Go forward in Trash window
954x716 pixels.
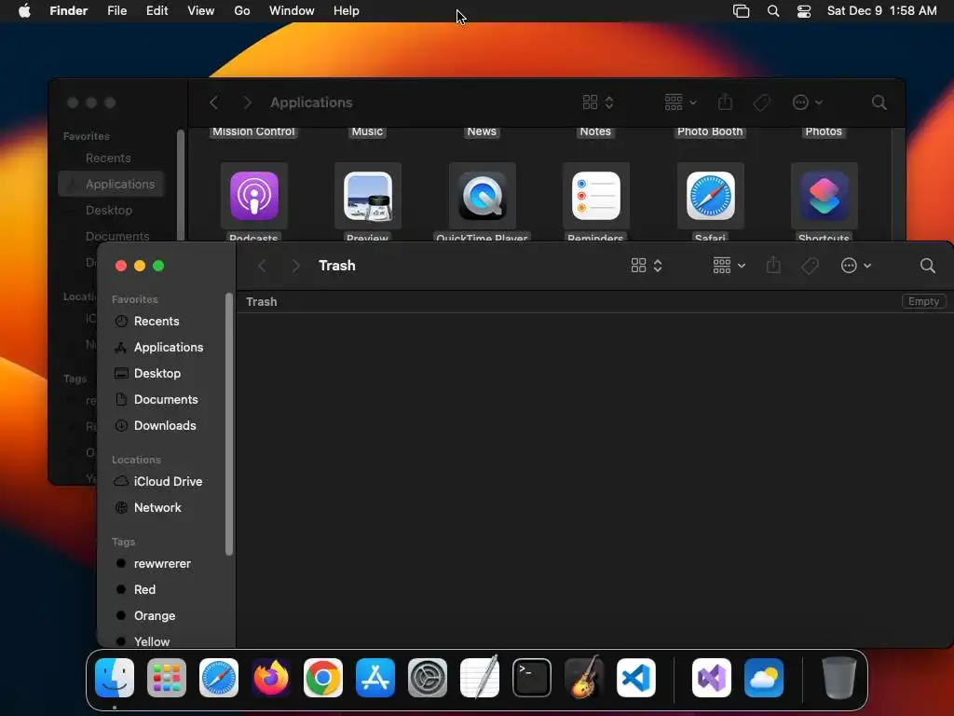(295, 266)
